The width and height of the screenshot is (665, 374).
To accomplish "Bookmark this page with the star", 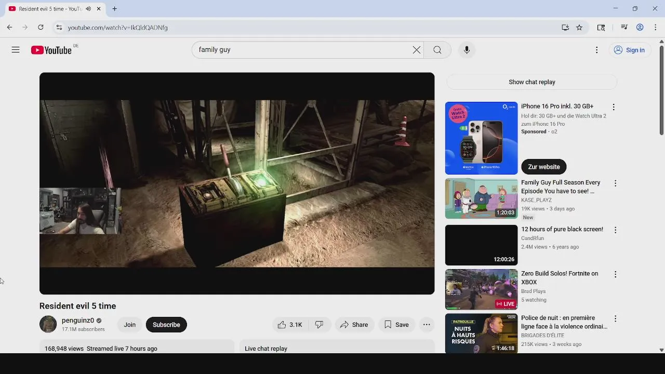I will (x=579, y=28).
